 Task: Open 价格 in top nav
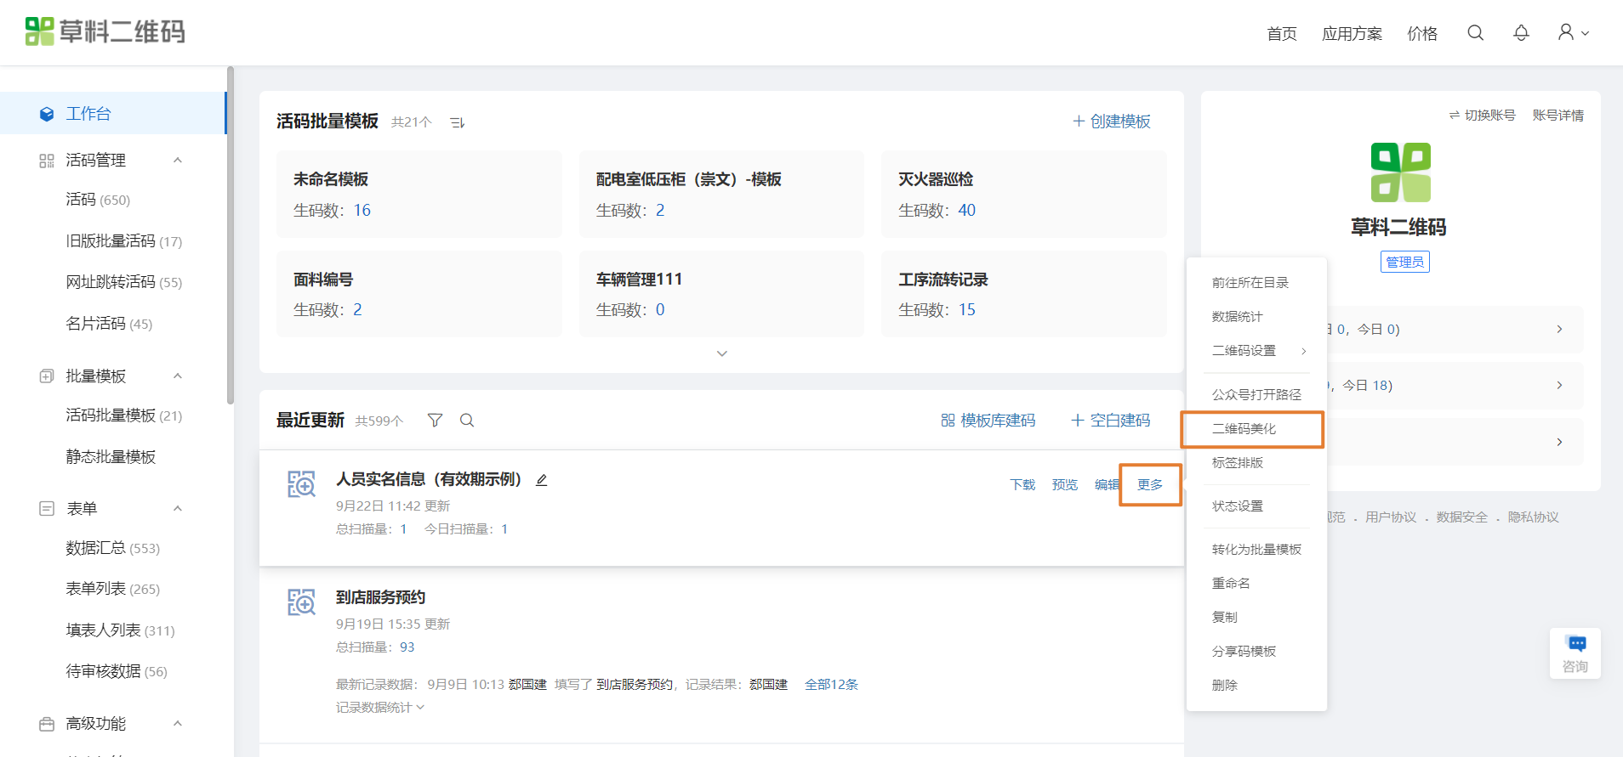point(1422,33)
